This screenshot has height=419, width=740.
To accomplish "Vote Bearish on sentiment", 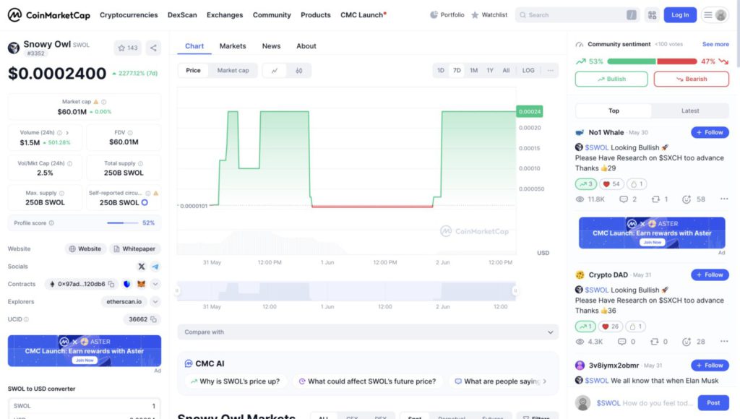I will pos(692,79).
